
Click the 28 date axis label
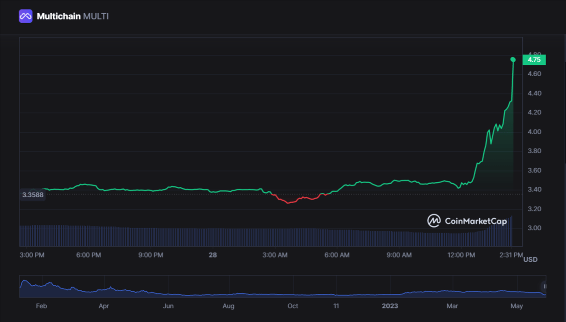[213, 255]
